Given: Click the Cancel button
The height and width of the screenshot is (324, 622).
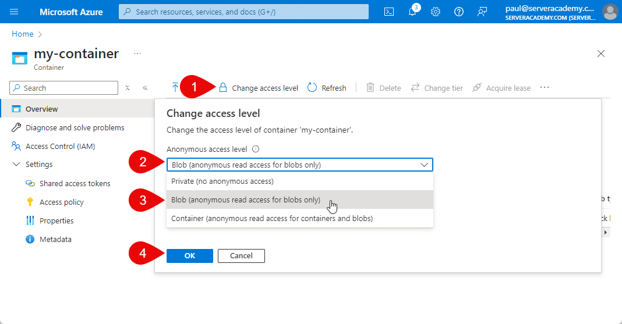Looking at the screenshot, I should [x=241, y=255].
